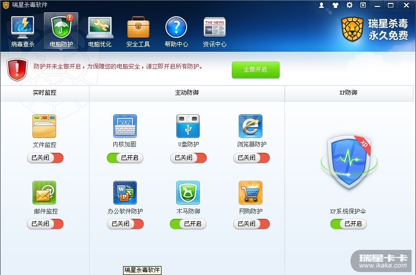Screen dimensions: 416x275
Task: Click the 文件监控 folder icon
Action: coord(44,126)
